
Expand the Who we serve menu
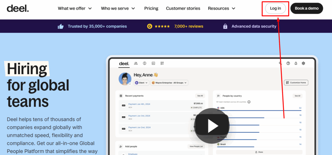(118, 8)
